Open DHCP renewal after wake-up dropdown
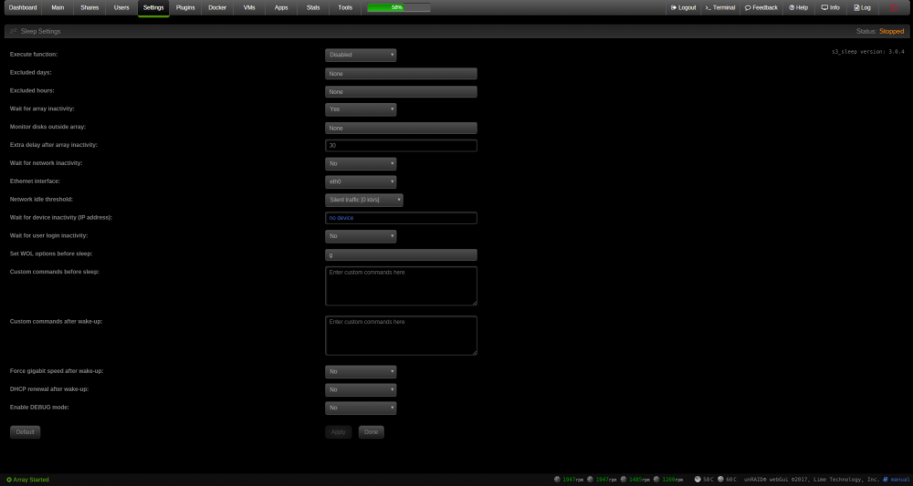This screenshot has height=486, width=913. (361, 389)
